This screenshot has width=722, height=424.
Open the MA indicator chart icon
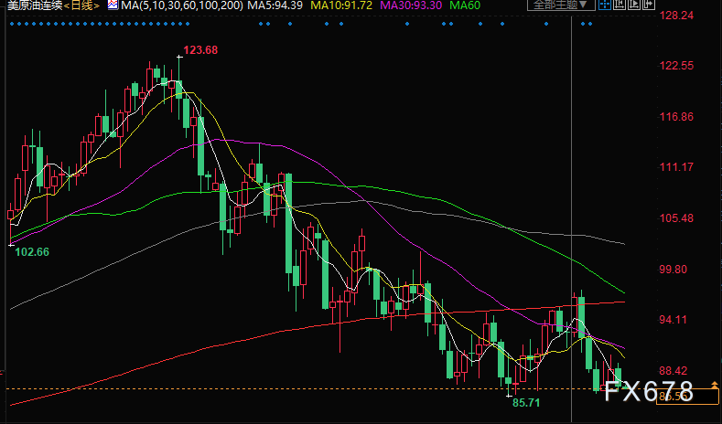coord(113,5)
